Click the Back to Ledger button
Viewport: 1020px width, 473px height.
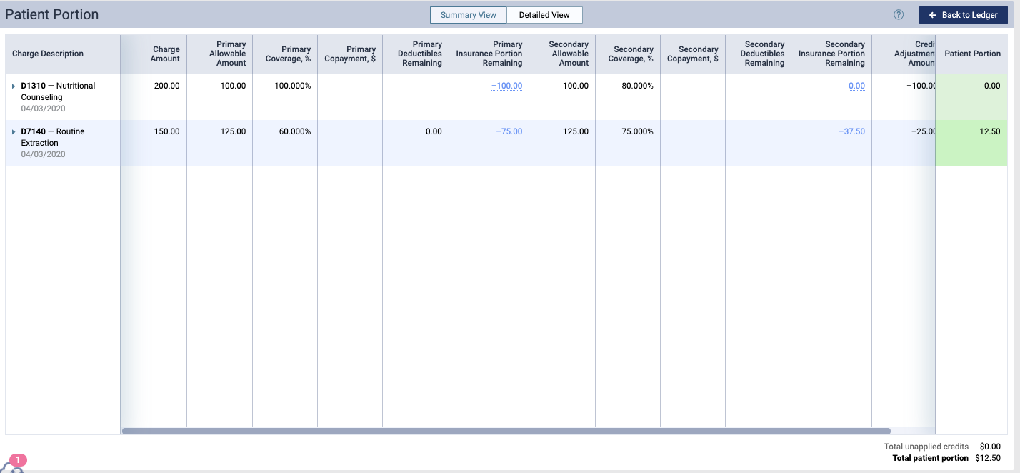coord(963,15)
